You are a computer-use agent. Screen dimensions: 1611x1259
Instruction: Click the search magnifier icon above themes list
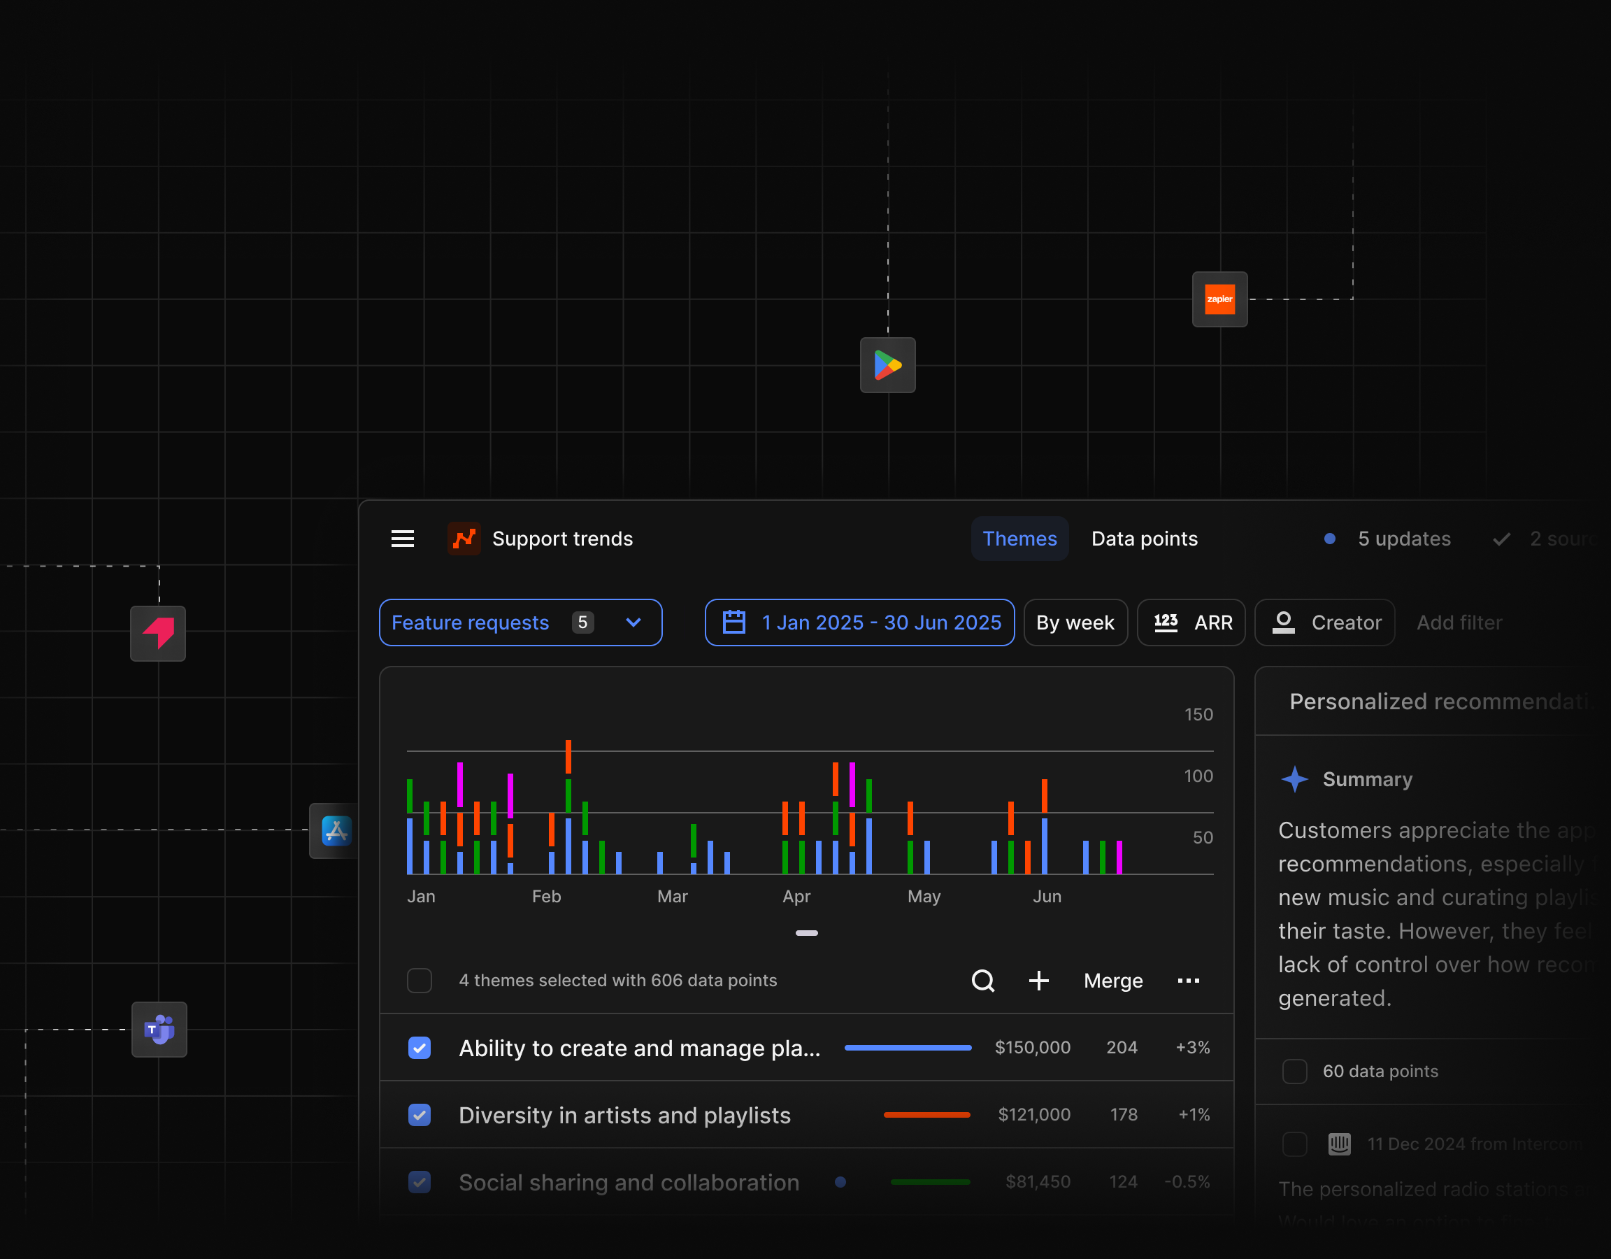pyautogui.click(x=982, y=980)
